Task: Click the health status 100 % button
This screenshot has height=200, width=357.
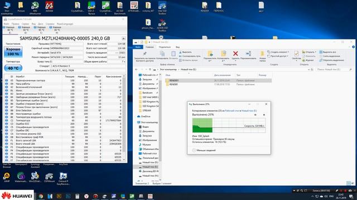Action: click(13, 52)
